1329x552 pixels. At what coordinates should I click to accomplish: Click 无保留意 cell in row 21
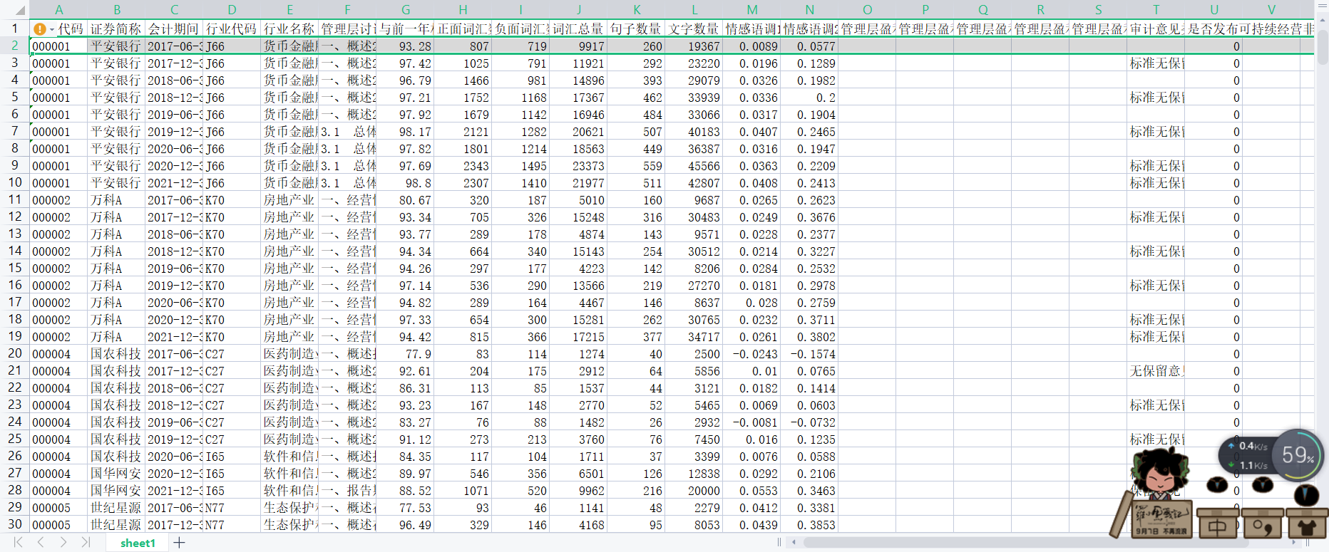(x=1156, y=371)
